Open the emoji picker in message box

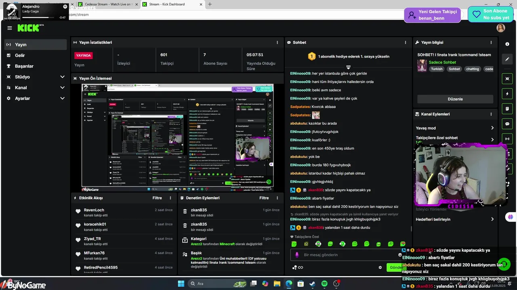(x=400, y=255)
